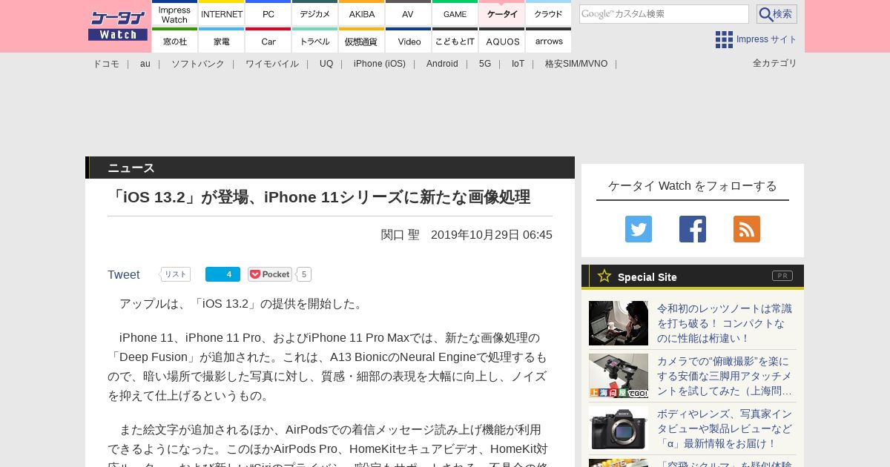Open the トラベル Watch tab

pyautogui.click(x=315, y=40)
